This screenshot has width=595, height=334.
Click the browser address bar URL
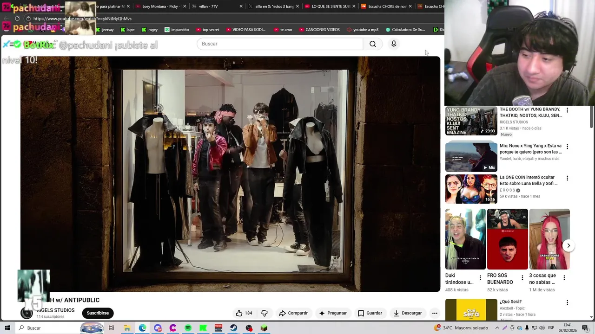(82, 19)
